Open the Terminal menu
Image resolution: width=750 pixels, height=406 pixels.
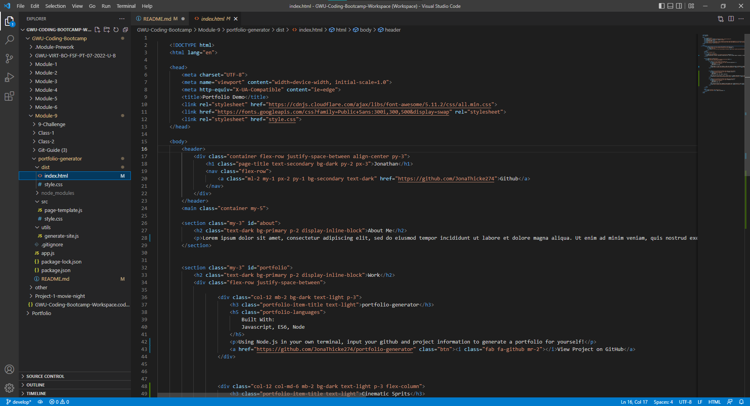(125, 6)
